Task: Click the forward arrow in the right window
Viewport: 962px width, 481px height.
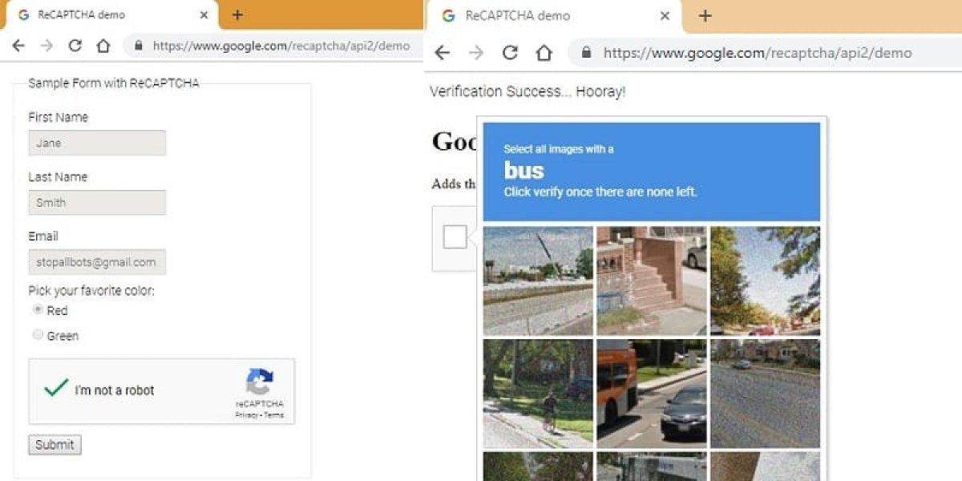Action: [476, 53]
